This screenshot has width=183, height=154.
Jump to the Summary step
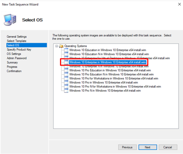(12, 62)
